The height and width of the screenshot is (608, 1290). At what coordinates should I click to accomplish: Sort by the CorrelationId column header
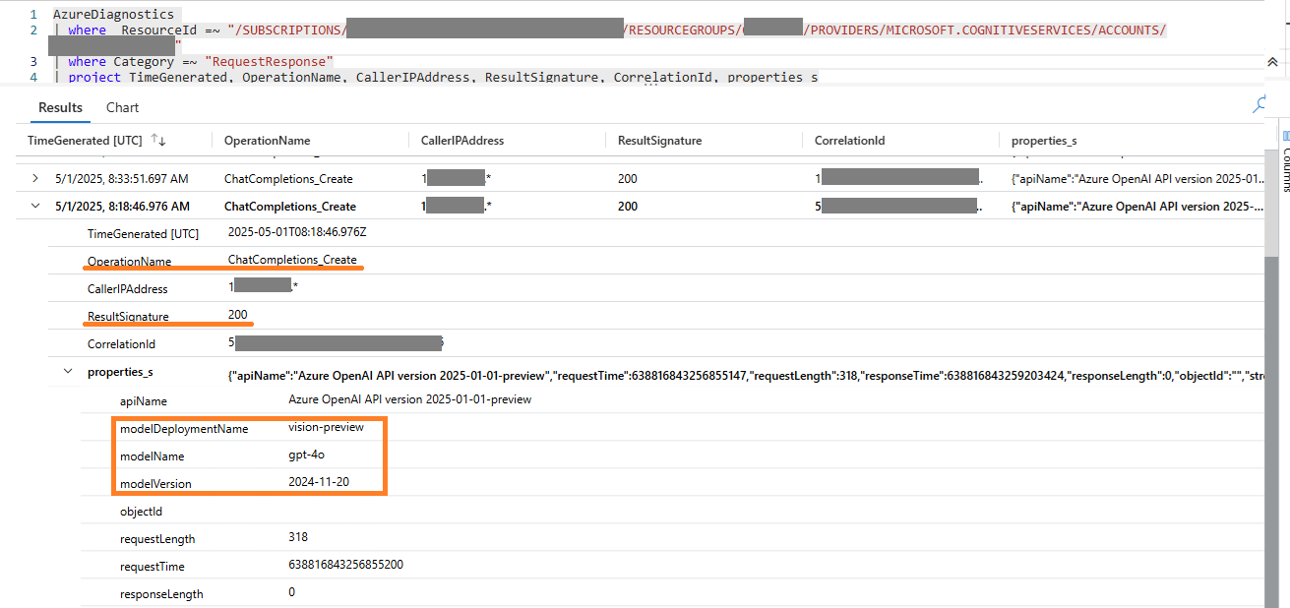click(x=849, y=141)
